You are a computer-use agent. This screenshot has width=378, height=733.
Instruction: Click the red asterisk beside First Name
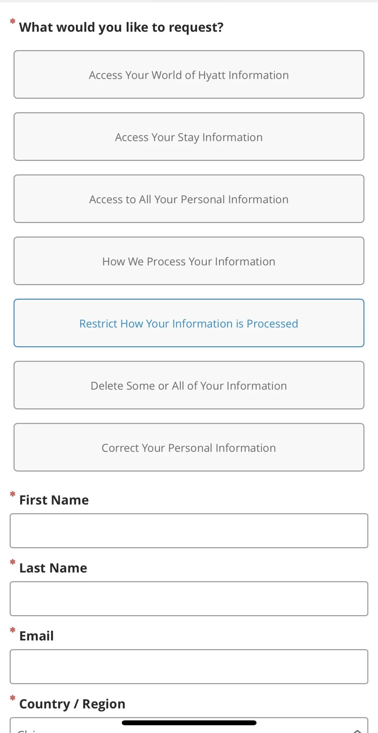click(13, 494)
